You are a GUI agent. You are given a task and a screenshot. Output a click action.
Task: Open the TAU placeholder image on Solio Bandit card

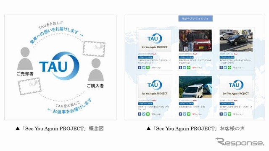[x=155, y=40]
